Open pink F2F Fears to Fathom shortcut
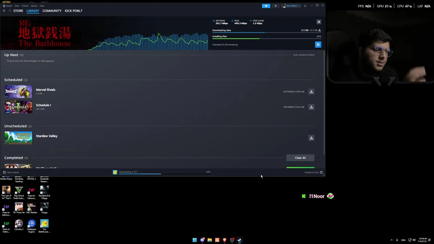The image size is (434, 244). [x=32, y=192]
